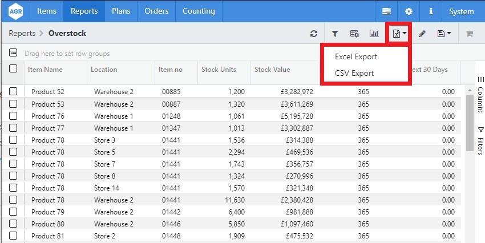Check the Product 80 row checkbox
The width and height of the screenshot is (485, 243).
13,224
